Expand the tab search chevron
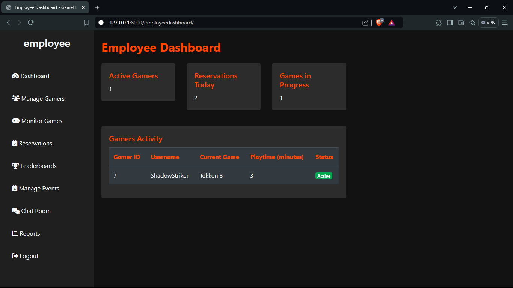Image resolution: width=513 pixels, height=288 pixels. pos(455,7)
